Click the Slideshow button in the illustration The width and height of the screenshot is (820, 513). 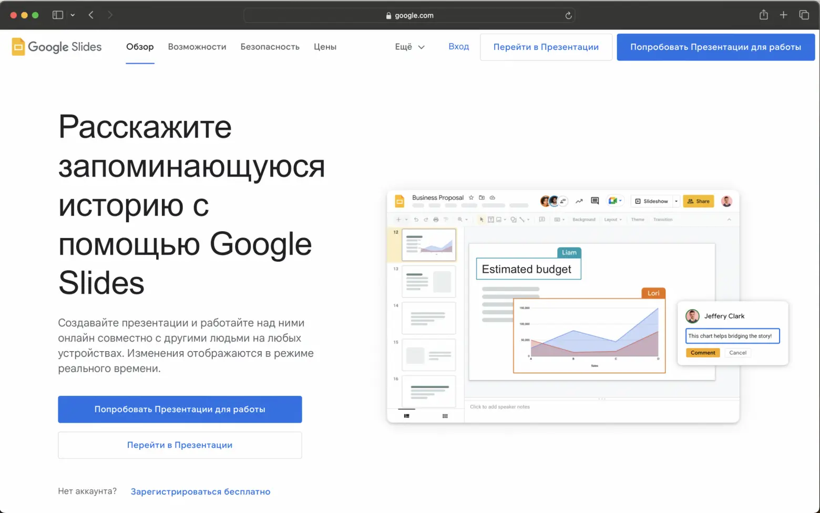point(652,201)
